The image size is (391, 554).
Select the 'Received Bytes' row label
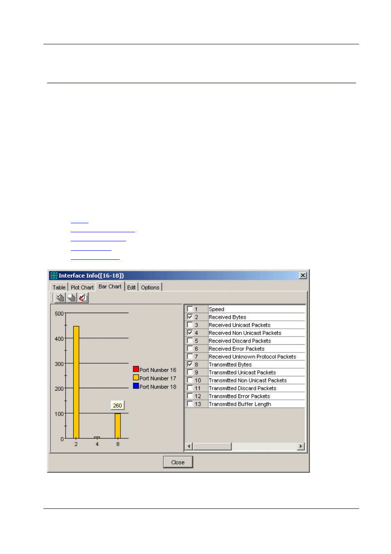tap(227, 317)
